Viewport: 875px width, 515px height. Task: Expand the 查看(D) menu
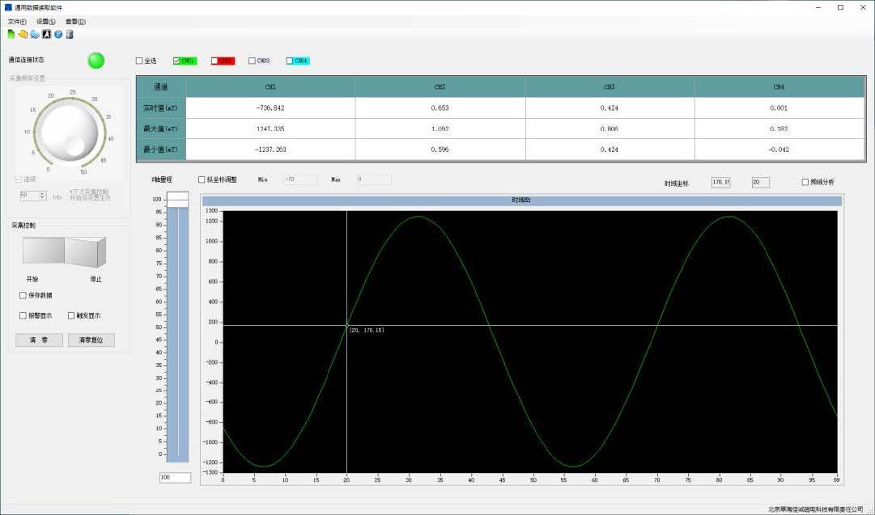click(x=75, y=21)
